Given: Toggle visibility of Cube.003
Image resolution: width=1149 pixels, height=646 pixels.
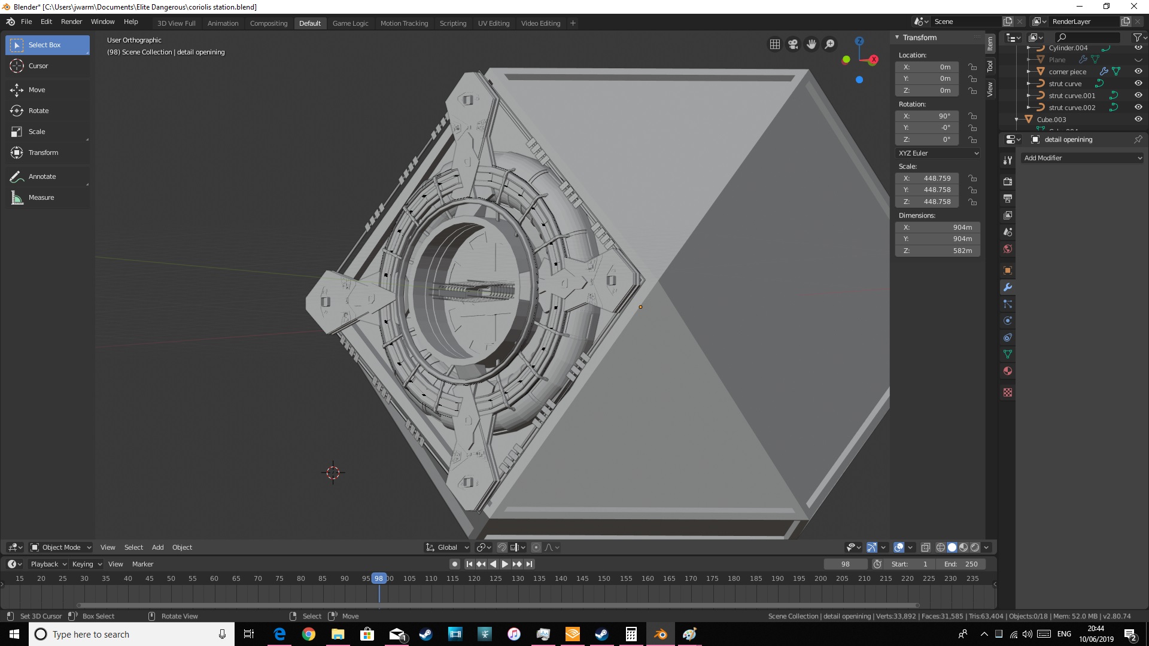Looking at the screenshot, I should pyautogui.click(x=1138, y=119).
